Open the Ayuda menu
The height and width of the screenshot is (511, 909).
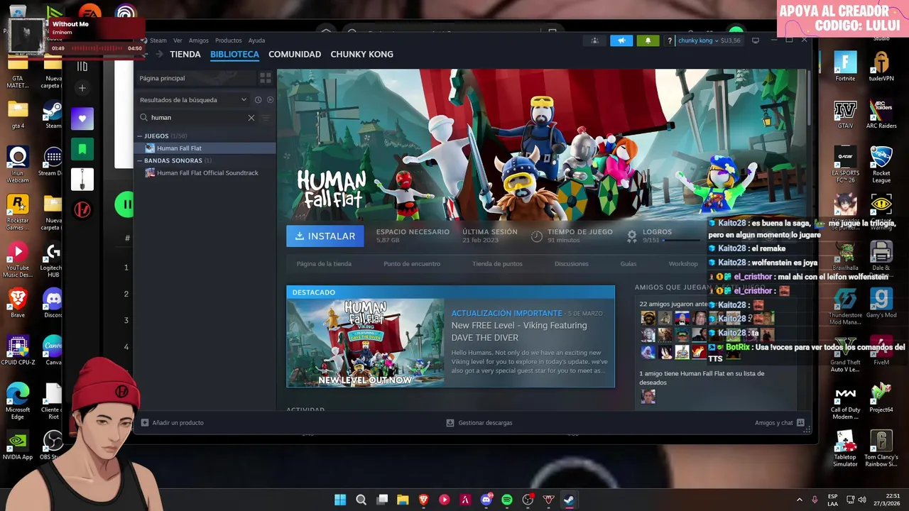pos(256,40)
